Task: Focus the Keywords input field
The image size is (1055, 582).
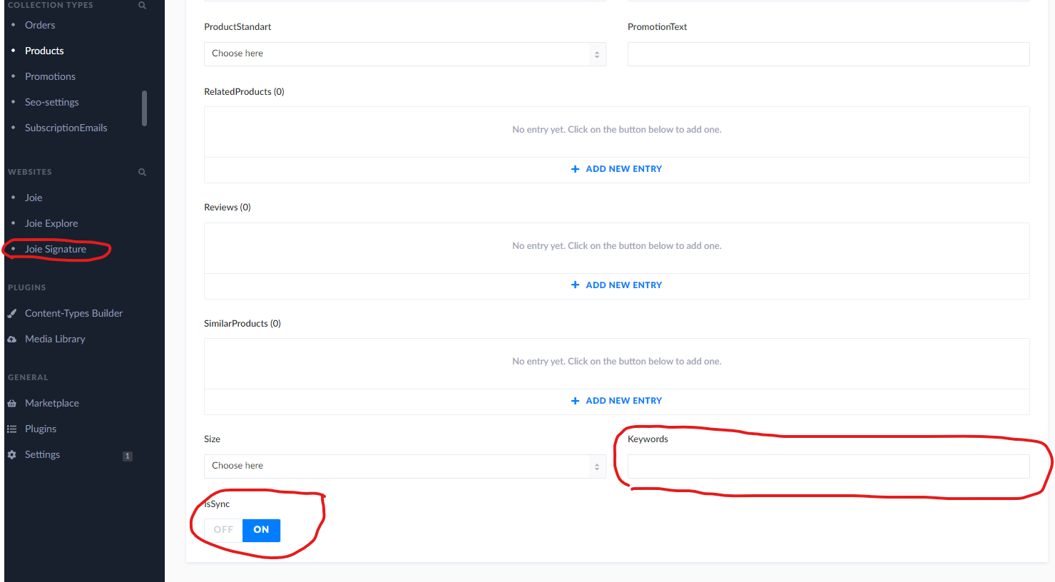Action: (x=829, y=466)
